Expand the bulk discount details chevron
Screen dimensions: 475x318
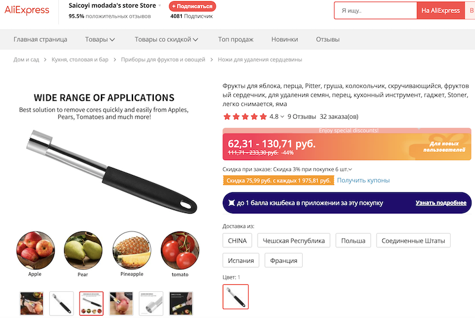350,170
